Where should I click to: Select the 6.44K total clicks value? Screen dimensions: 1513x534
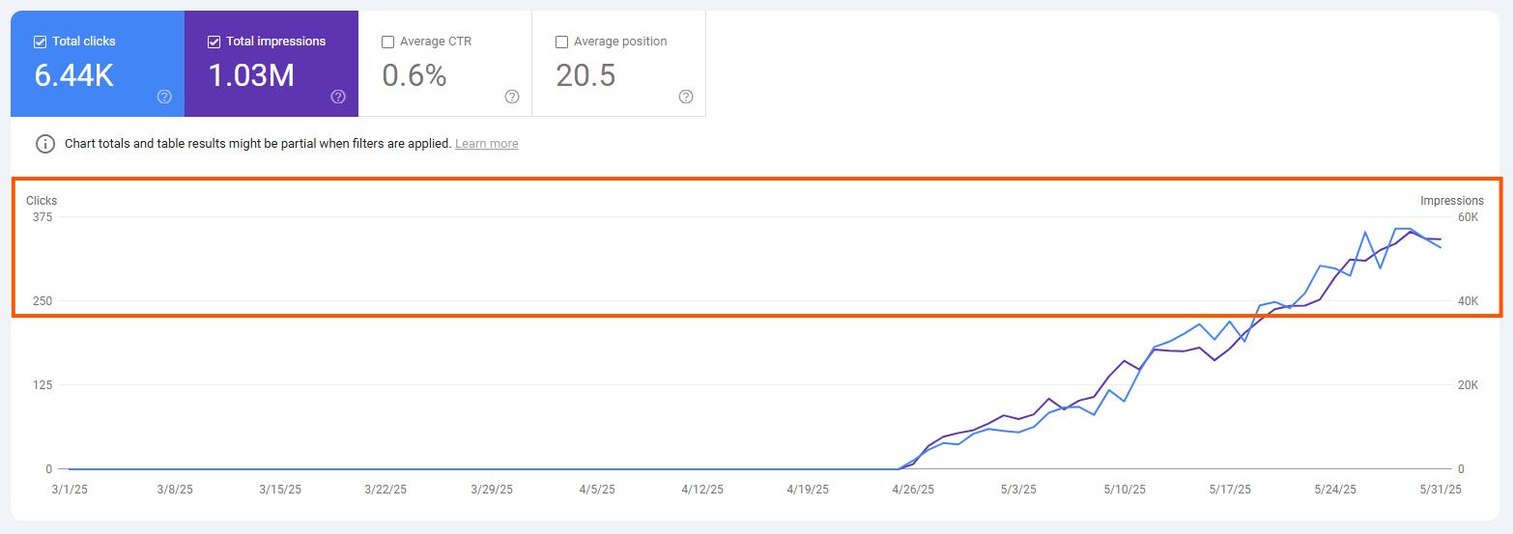pos(74,75)
